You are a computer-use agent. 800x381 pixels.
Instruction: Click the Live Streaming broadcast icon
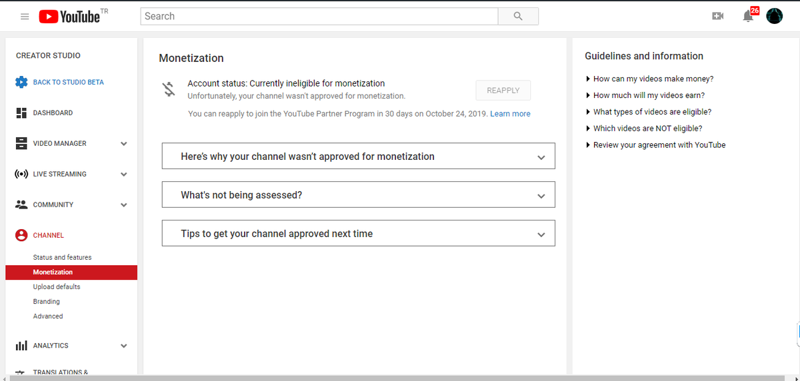pyautogui.click(x=21, y=174)
